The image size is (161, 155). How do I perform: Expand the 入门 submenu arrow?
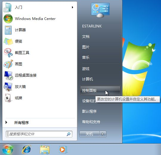73,7
